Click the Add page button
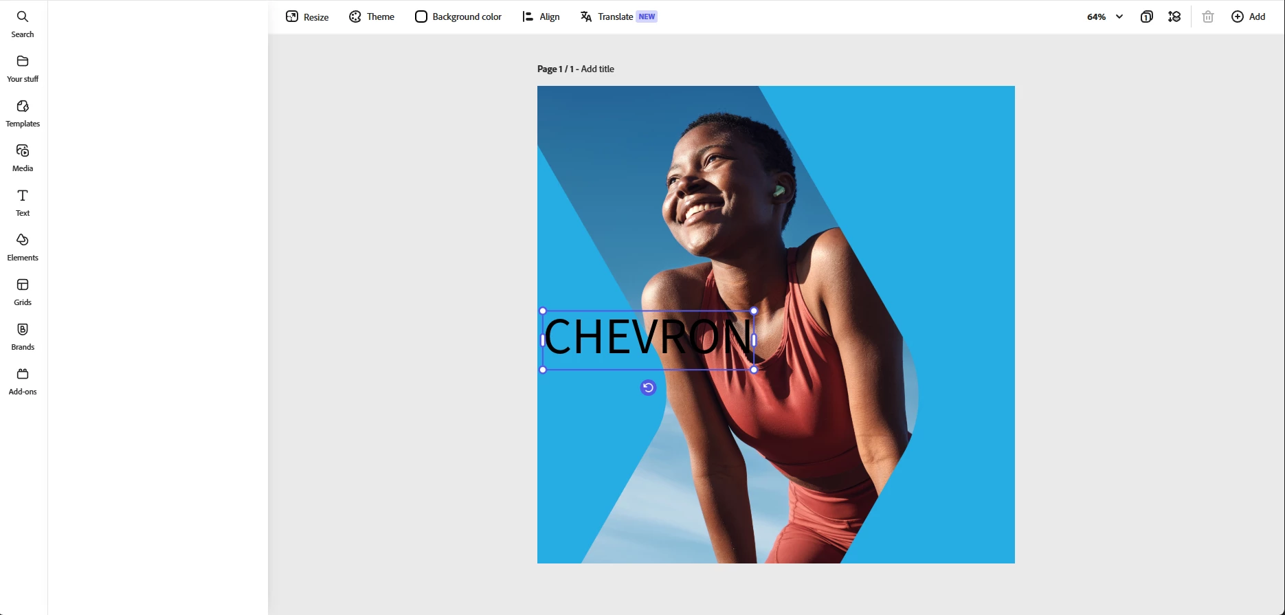 pyautogui.click(x=1248, y=16)
